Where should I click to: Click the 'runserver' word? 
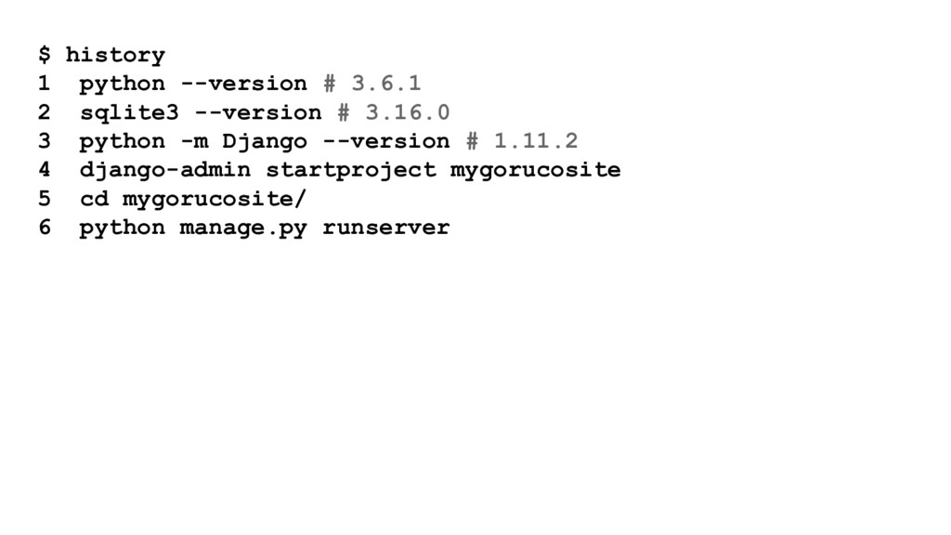[x=386, y=228]
